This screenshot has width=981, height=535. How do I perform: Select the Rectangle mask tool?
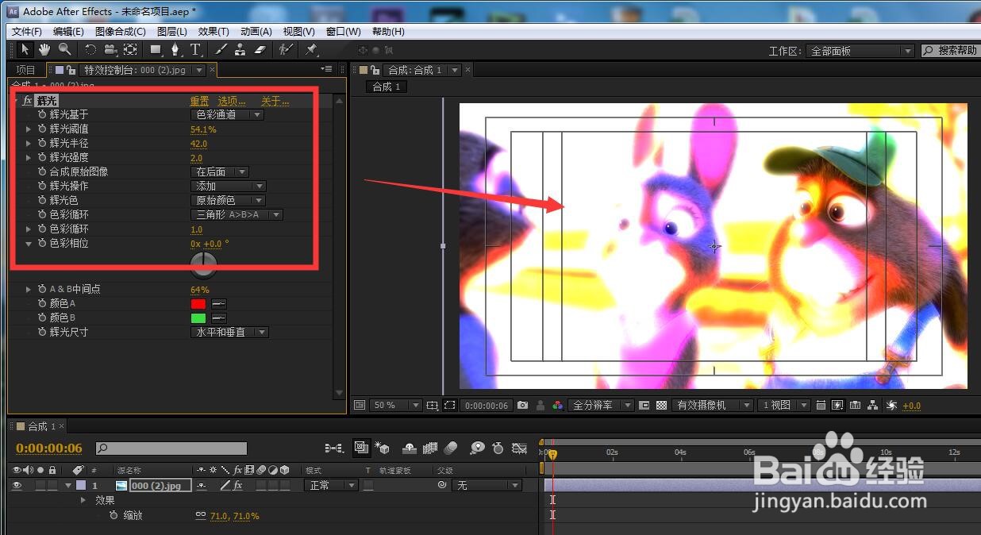(156, 49)
